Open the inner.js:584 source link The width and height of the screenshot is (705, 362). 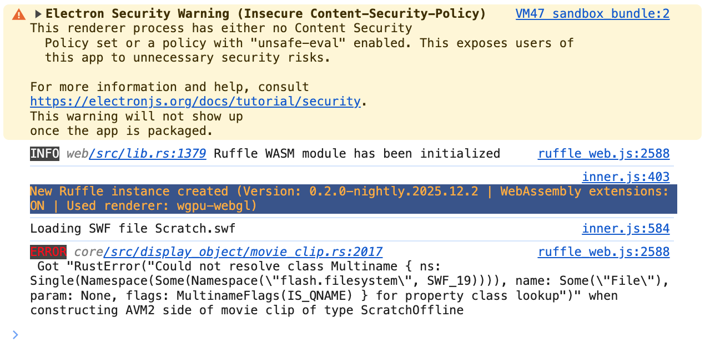tap(626, 229)
